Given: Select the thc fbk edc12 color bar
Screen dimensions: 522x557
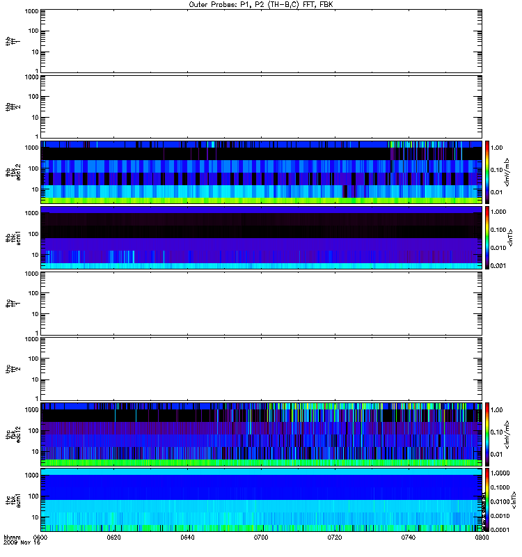Looking at the screenshot, I should 487,434.
